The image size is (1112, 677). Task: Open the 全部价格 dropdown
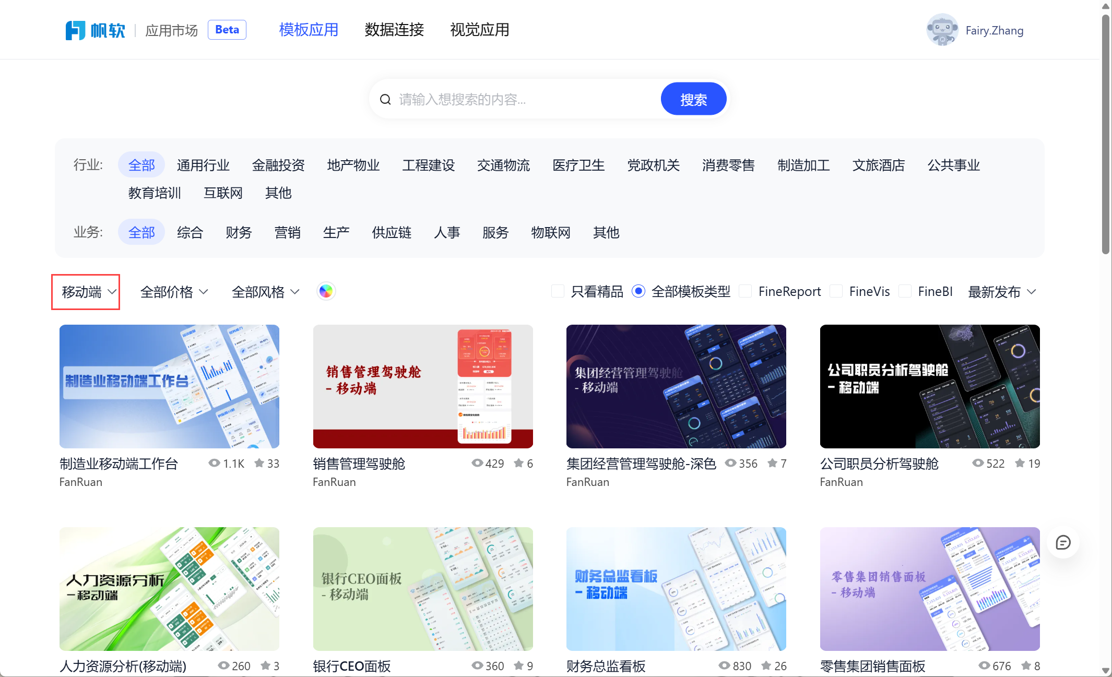click(174, 292)
